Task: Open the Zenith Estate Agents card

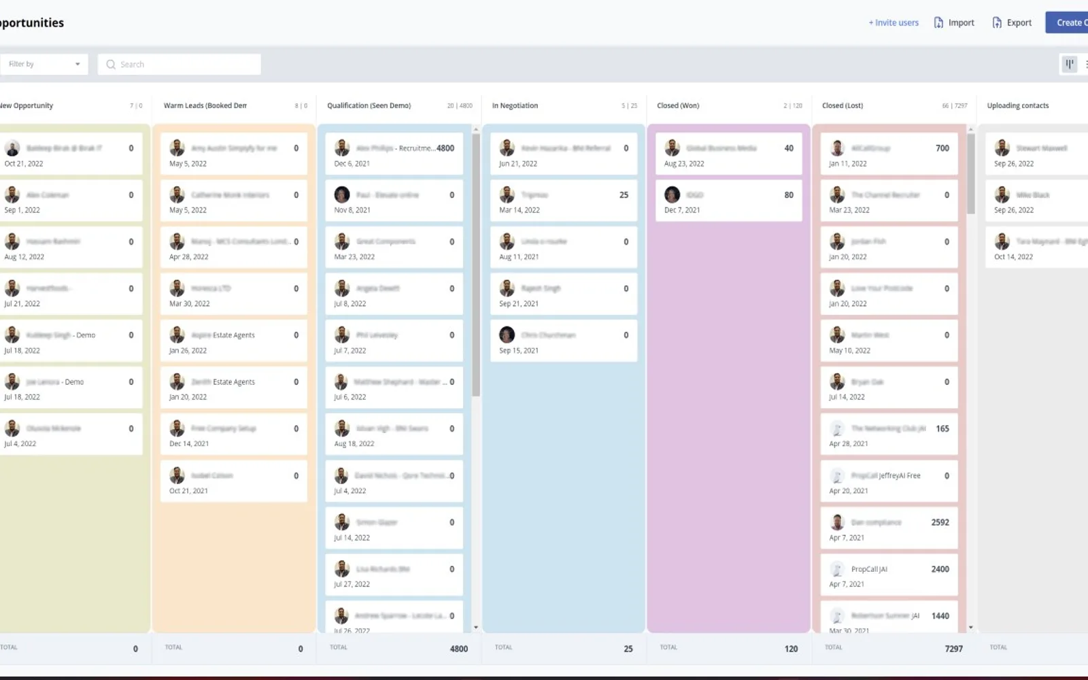Action: point(233,388)
